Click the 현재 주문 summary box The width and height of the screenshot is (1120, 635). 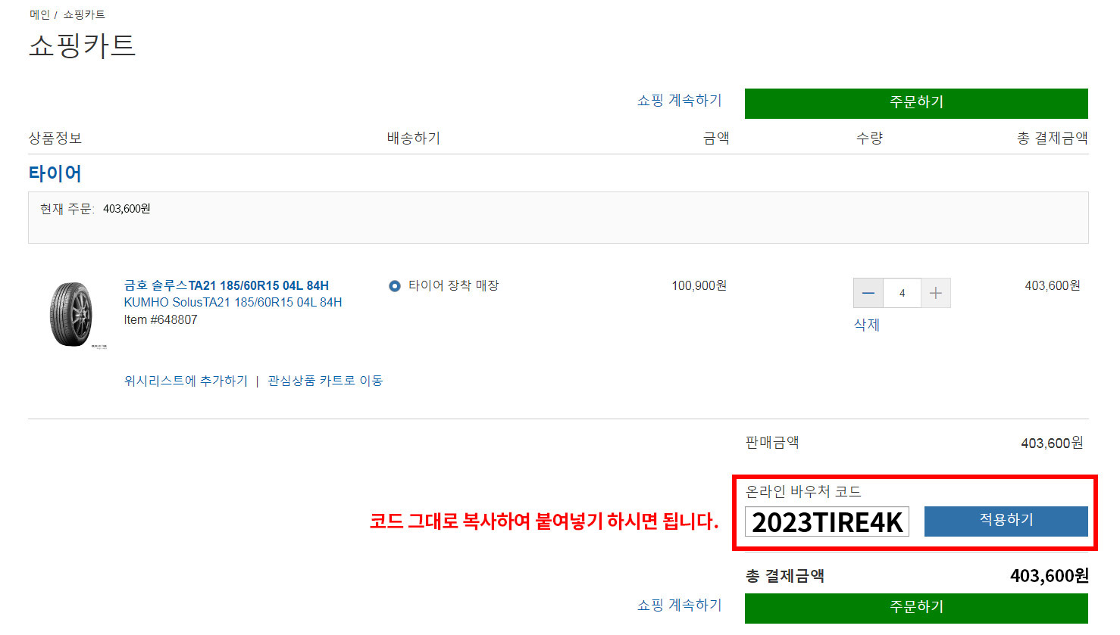click(558, 217)
